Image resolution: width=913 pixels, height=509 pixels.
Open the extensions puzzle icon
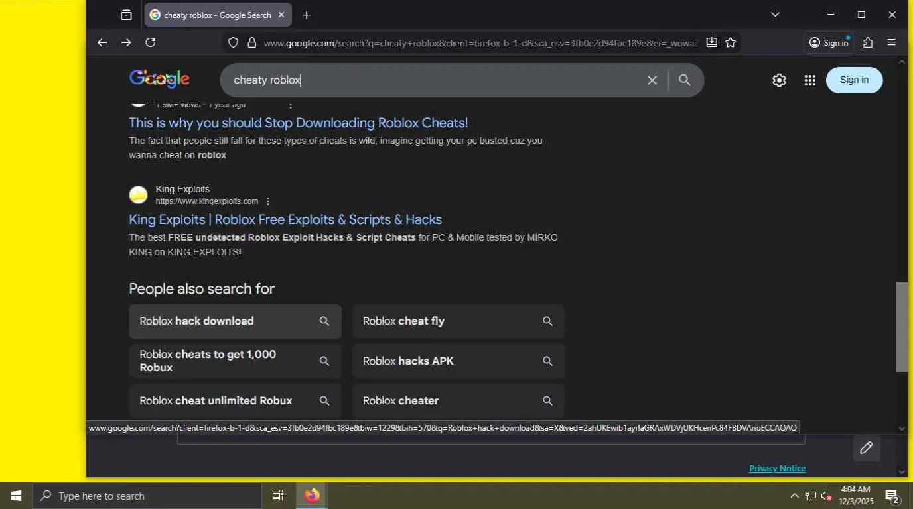pos(868,42)
